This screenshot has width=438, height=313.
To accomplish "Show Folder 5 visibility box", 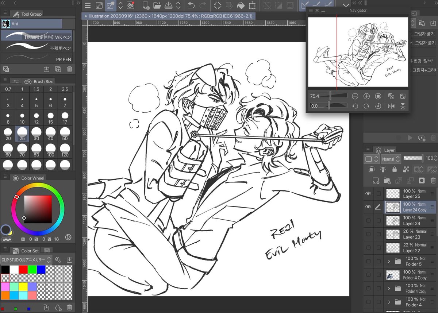I will pyautogui.click(x=368, y=261).
